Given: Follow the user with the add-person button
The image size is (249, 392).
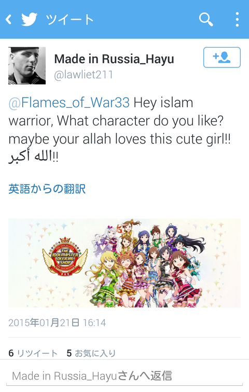Looking at the screenshot, I should click(x=222, y=57).
